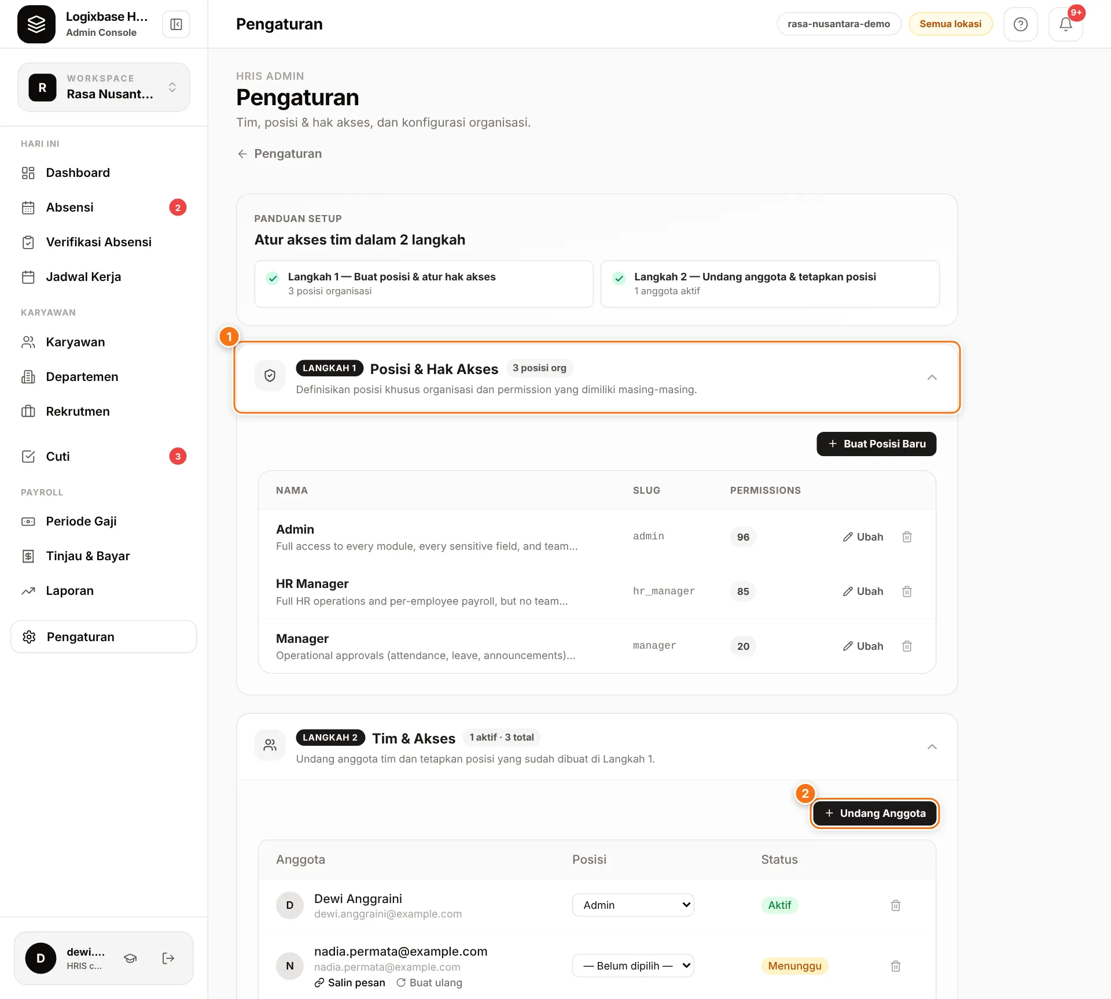The width and height of the screenshot is (1111, 999).
Task: Collapse the Posisi & Hak Akses section
Action: [932, 378]
